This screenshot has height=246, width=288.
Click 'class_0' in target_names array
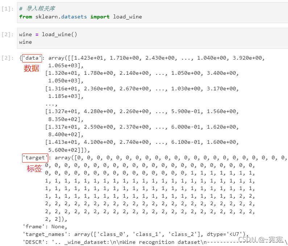click(111, 234)
